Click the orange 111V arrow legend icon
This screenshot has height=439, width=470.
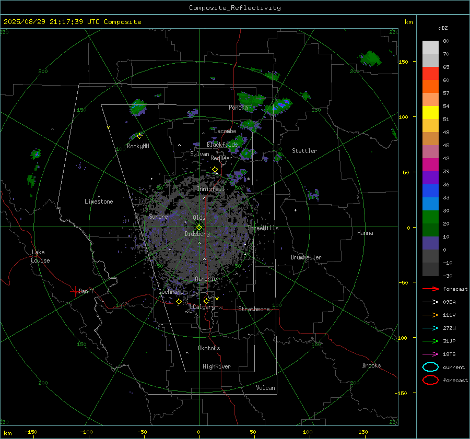click(430, 315)
